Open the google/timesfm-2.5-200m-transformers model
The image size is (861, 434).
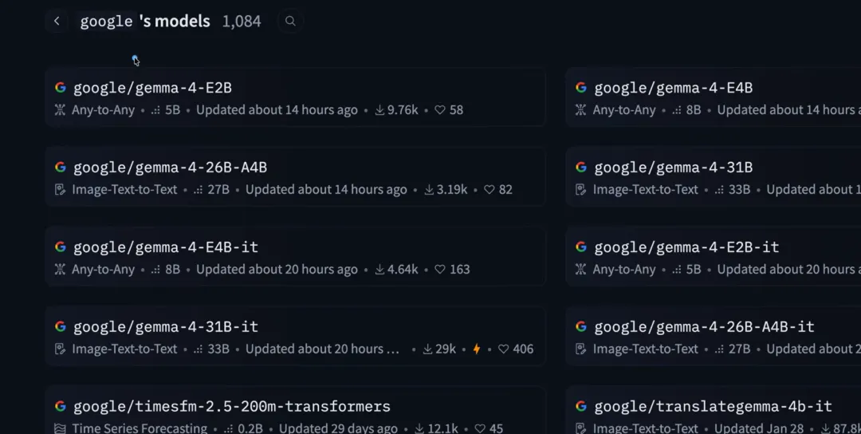pyautogui.click(x=232, y=407)
